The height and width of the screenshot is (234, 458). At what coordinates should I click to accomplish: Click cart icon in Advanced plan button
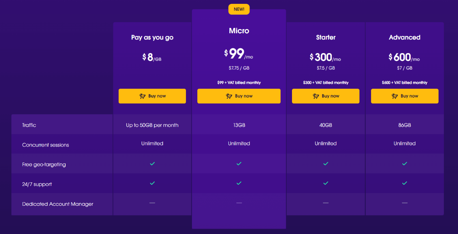click(395, 96)
